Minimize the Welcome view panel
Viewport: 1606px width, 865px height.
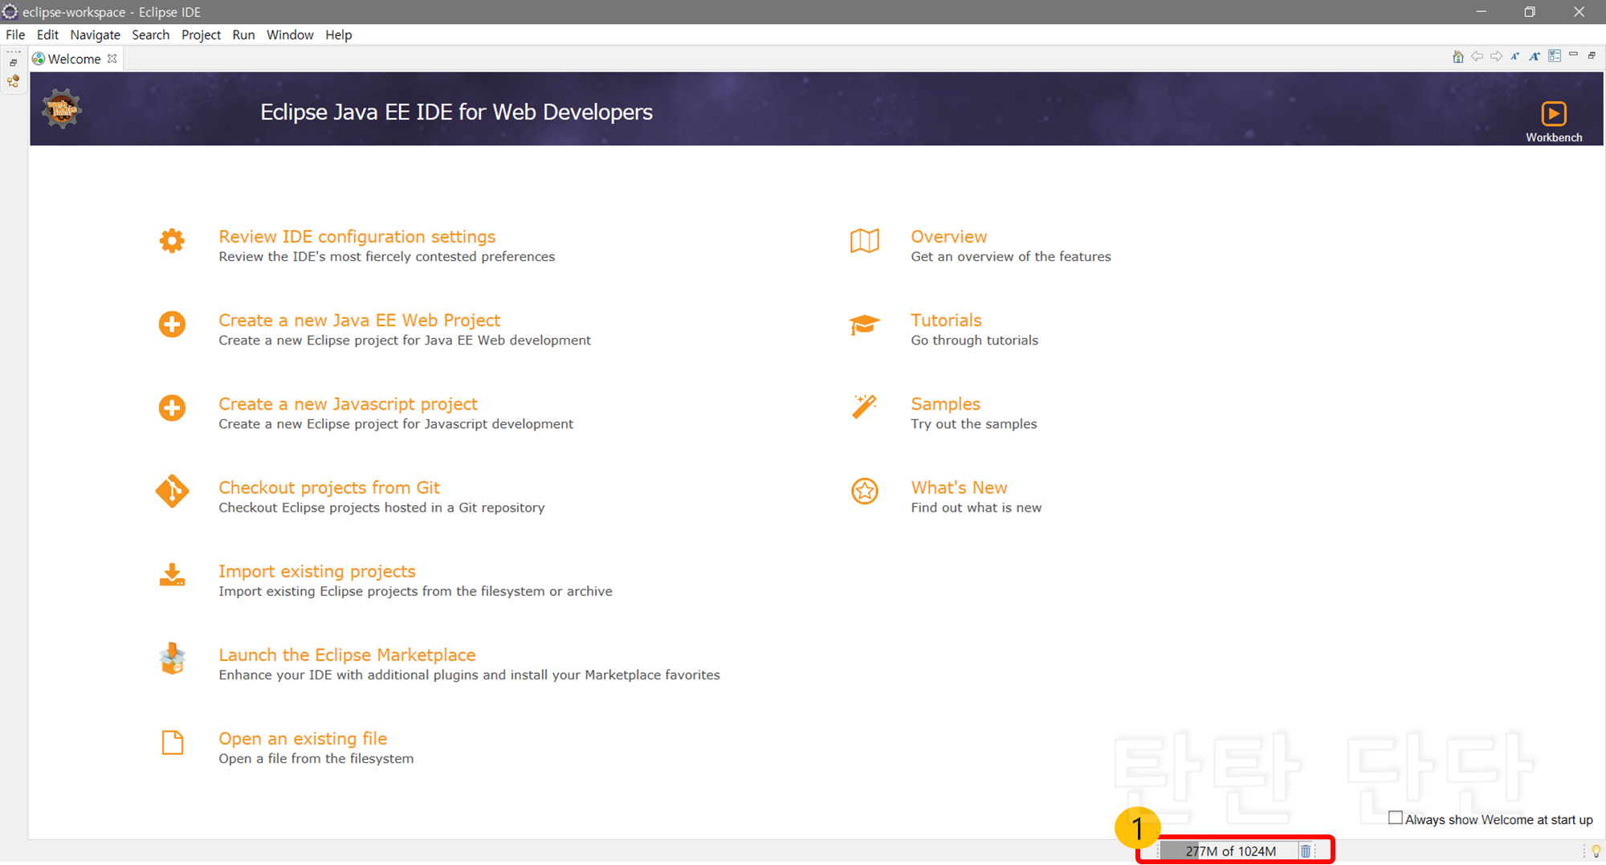(1574, 55)
